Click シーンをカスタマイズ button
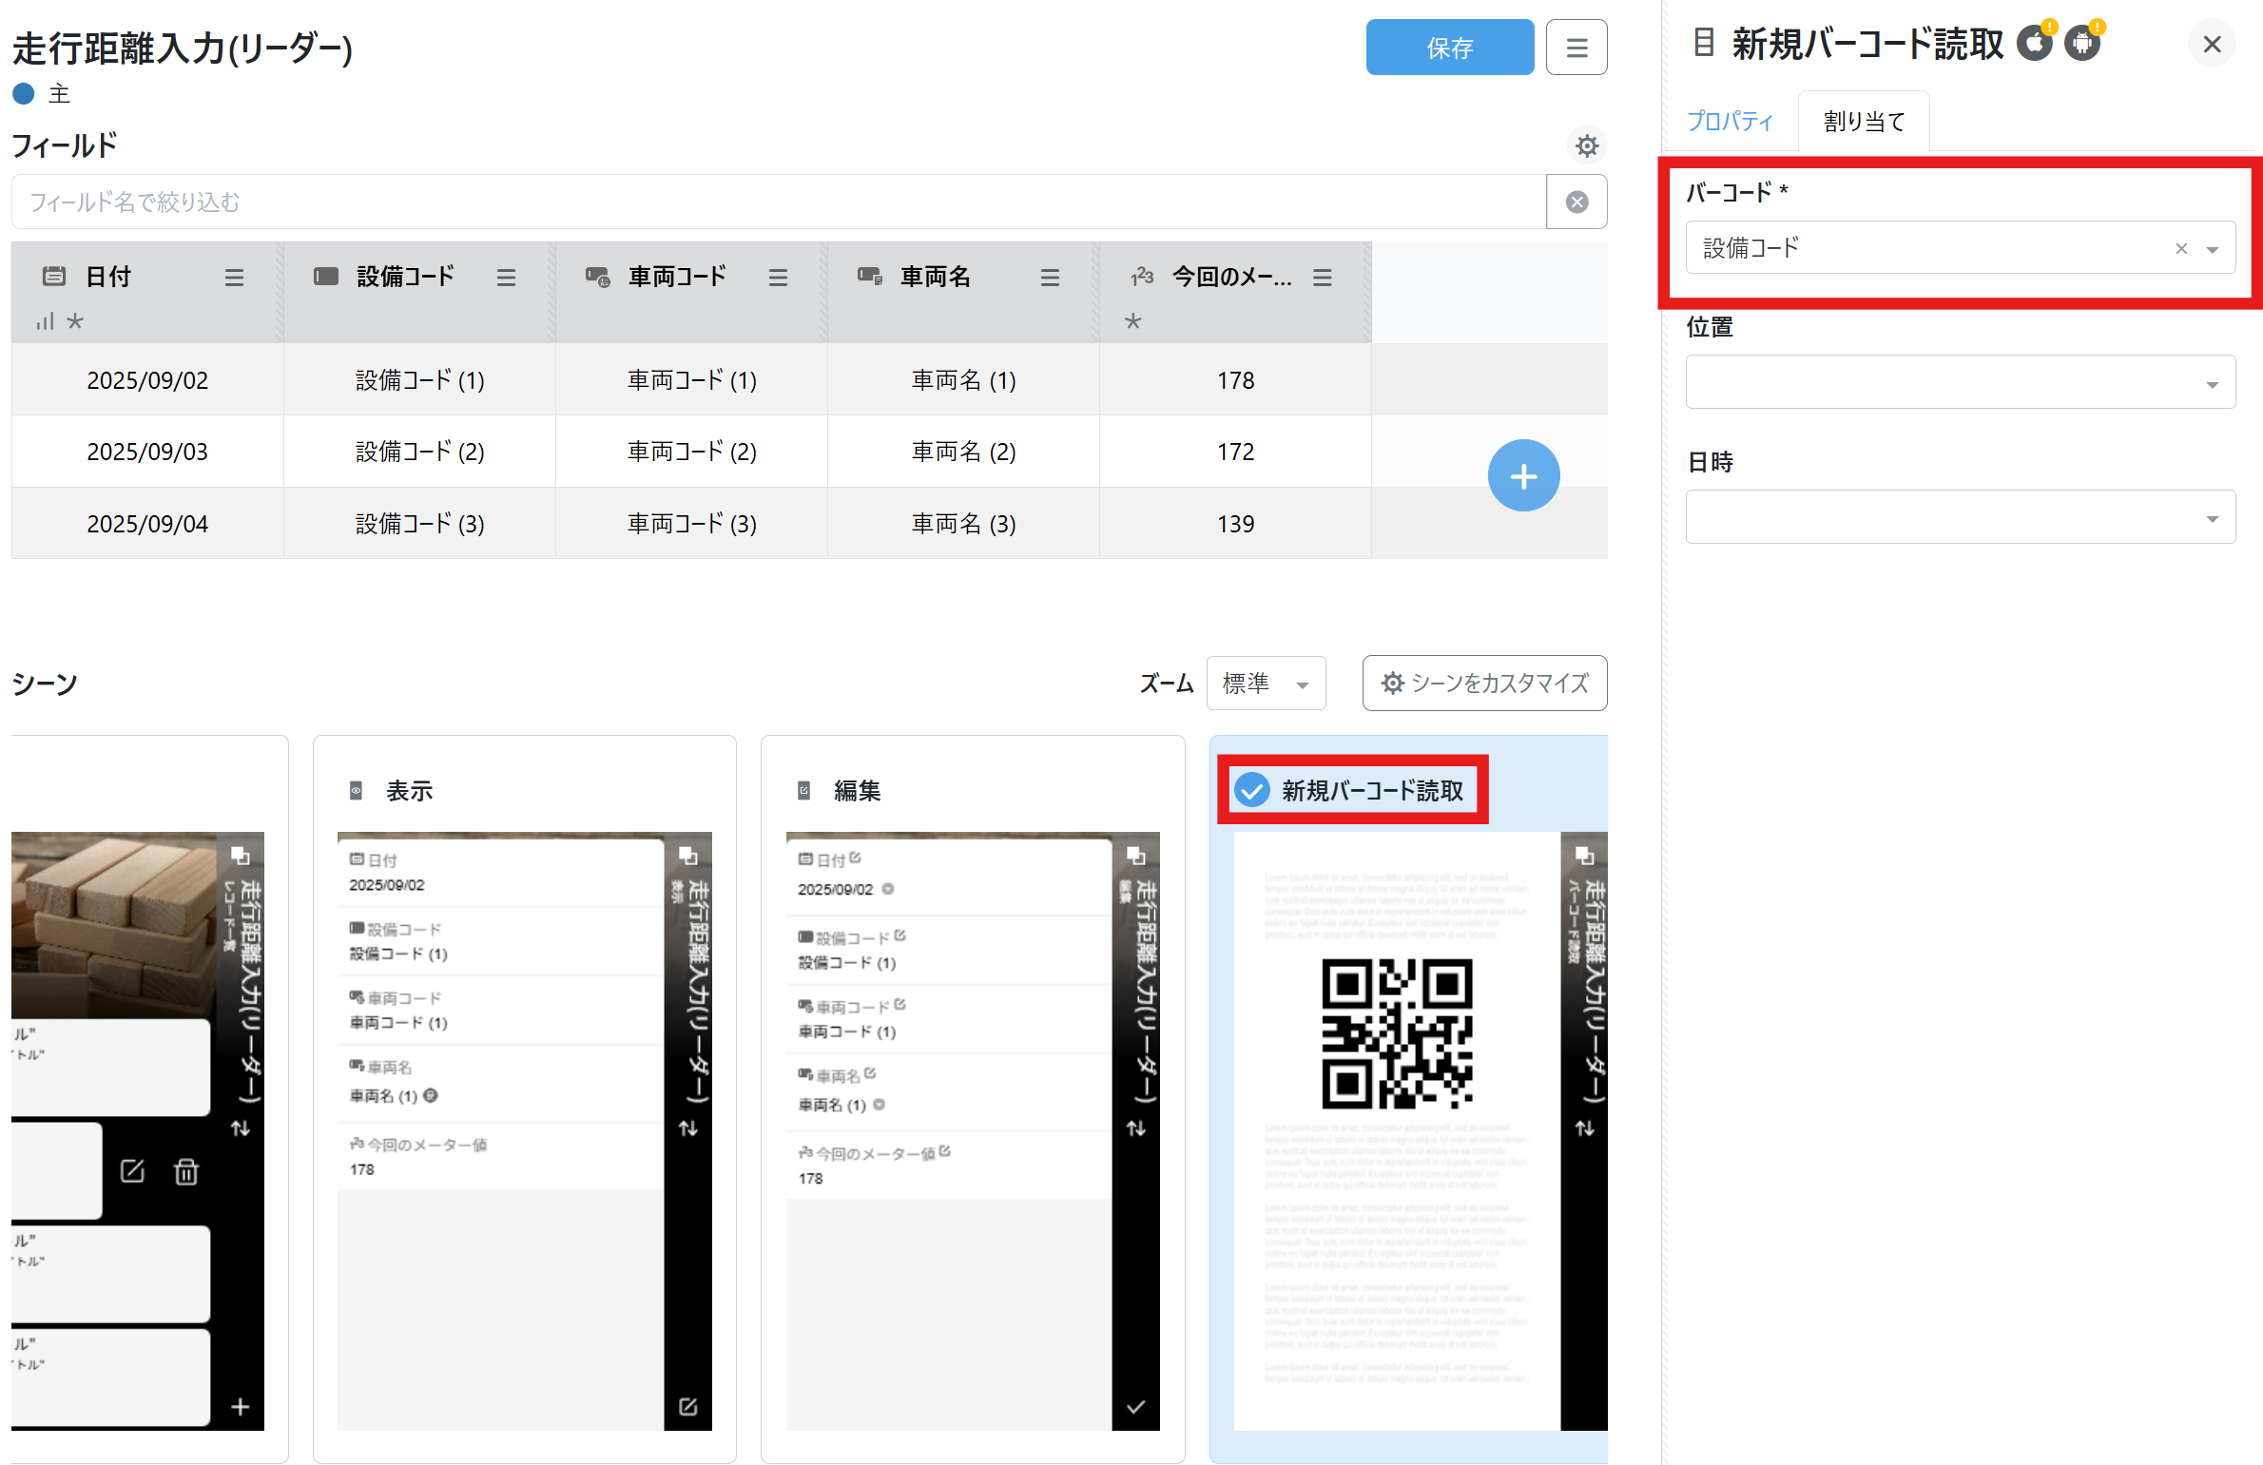Image resolution: width=2263 pixels, height=1465 pixels. pyautogui.click(x=1483, y=684)
